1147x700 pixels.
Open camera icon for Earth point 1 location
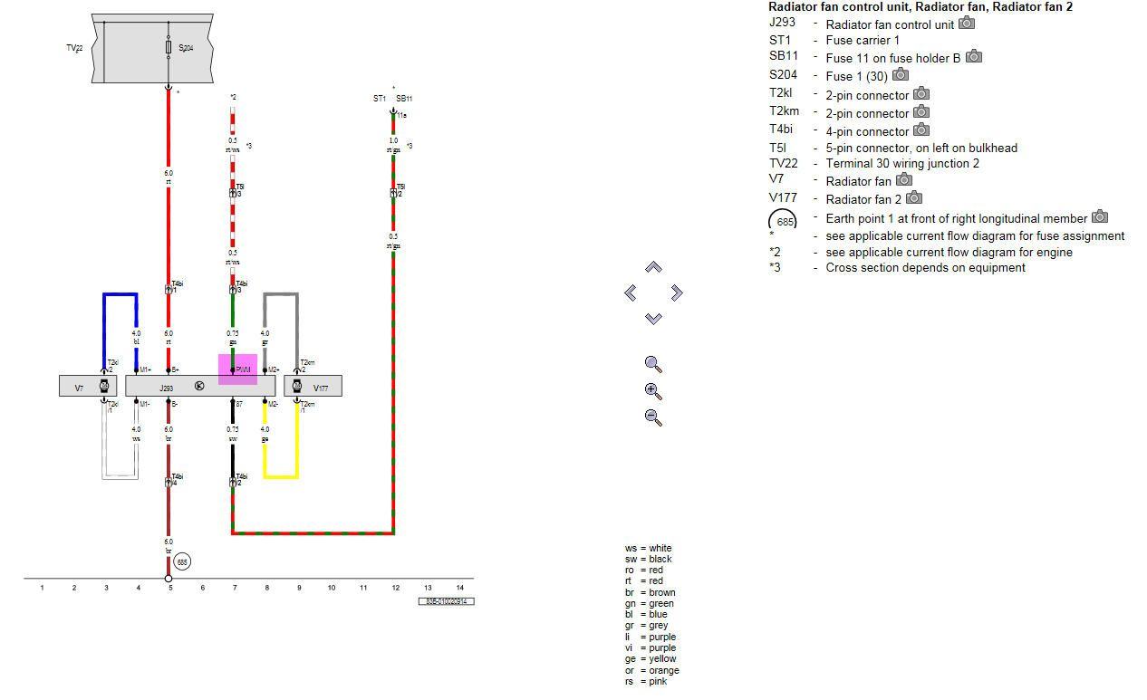(x=1100, y=216)
